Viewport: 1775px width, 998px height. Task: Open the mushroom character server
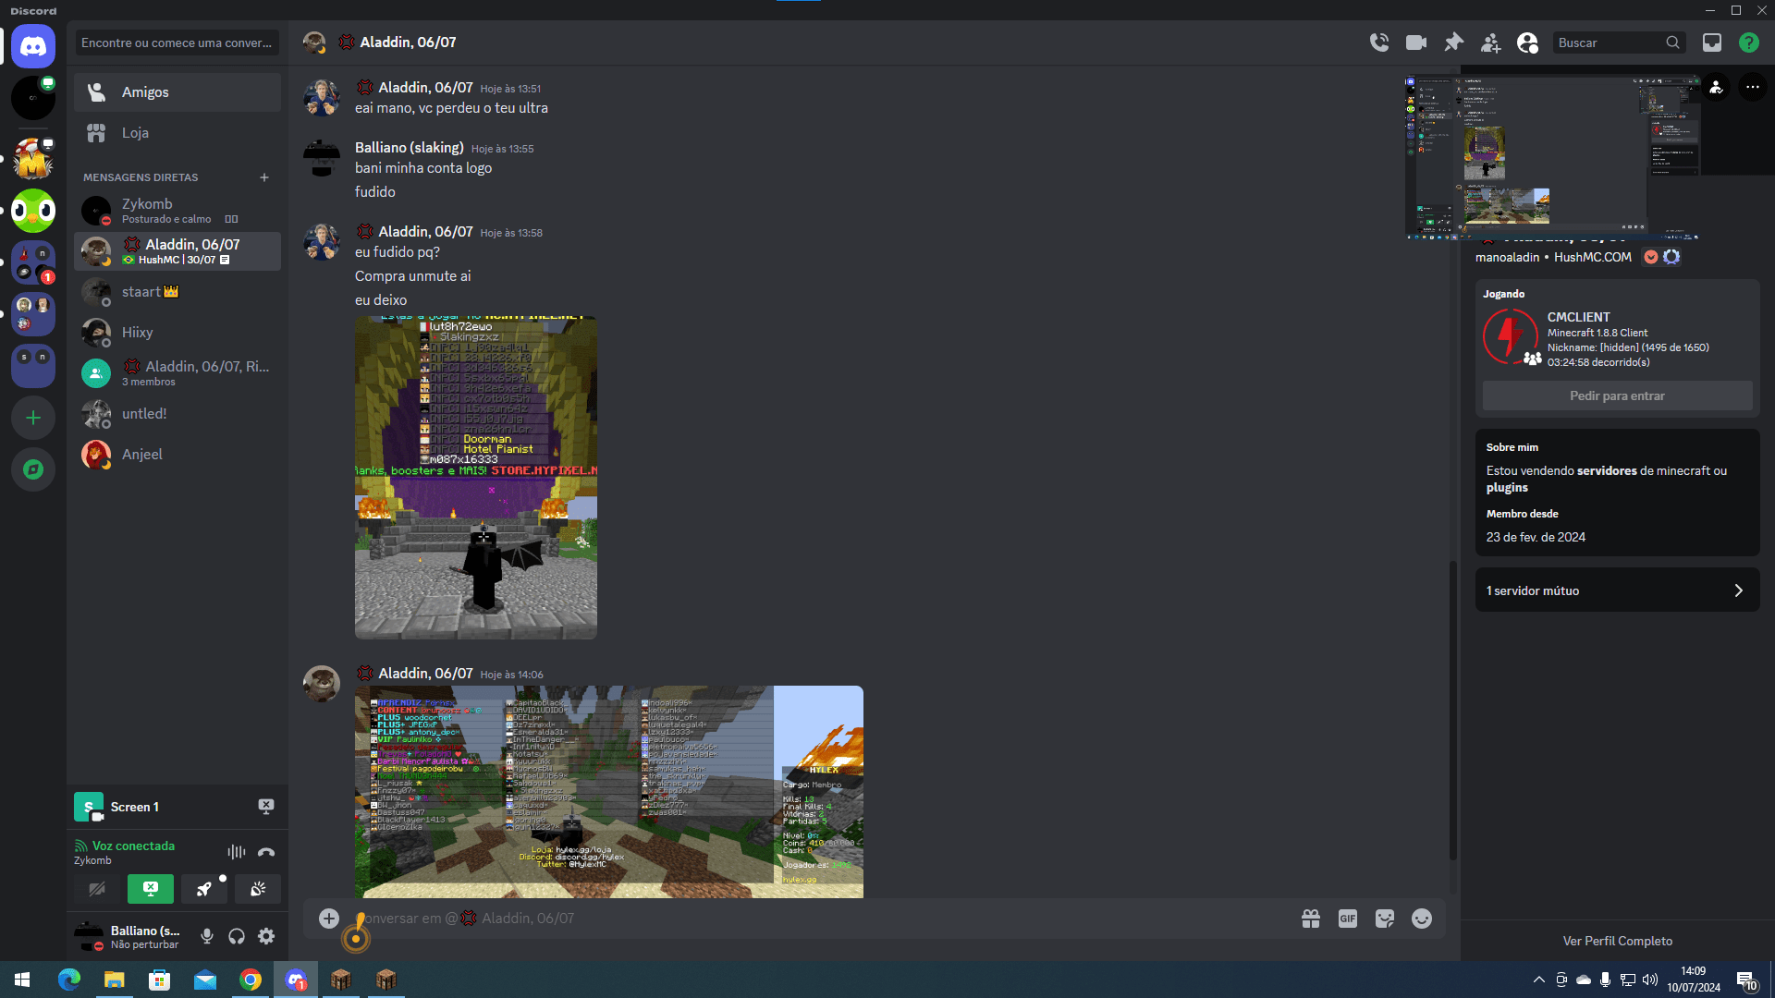[33, 159]
